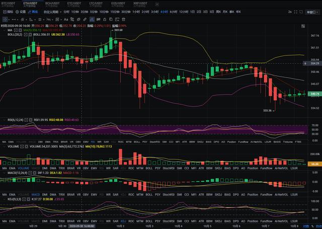Switch to the XRP/USDT tab
The width and height of the screenshot is (322, 229).
tap(140, 4)
